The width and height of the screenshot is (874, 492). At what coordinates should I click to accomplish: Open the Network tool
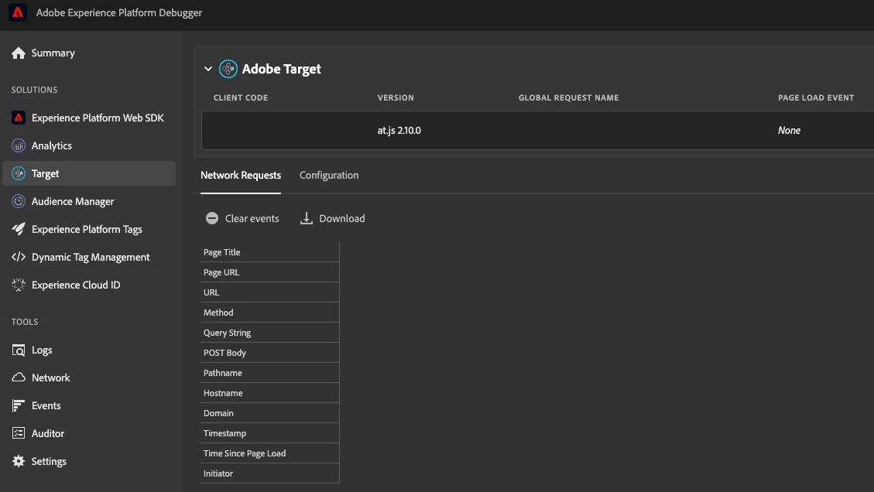[x=51, y=378]
